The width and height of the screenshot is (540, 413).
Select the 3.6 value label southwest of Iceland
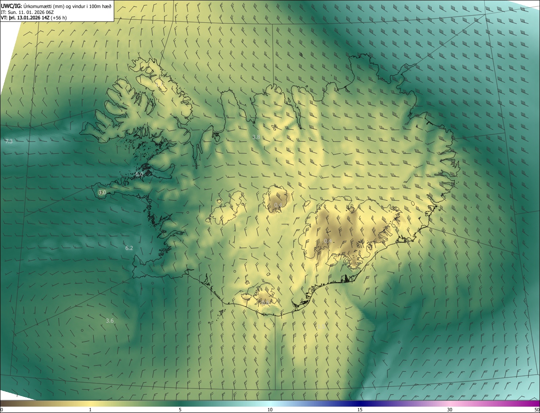tap(110, 321)
